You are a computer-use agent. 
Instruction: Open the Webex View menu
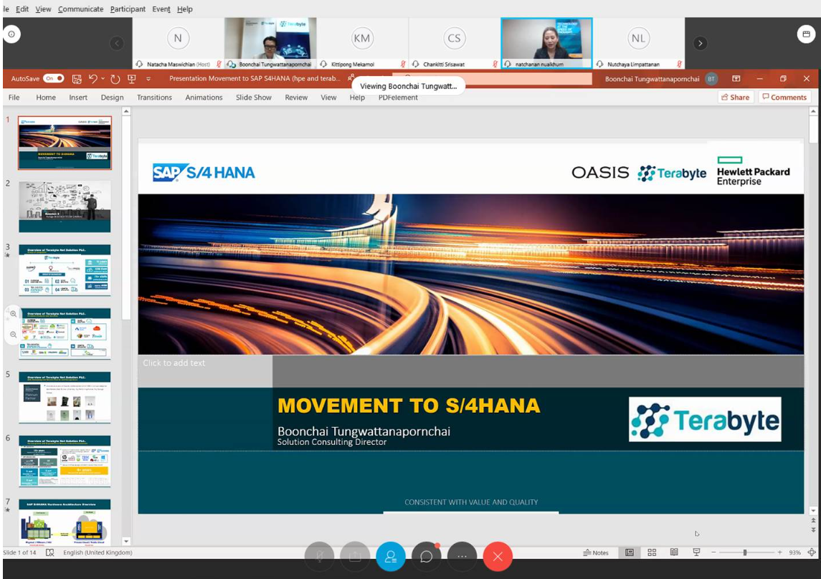pos(43,9)
